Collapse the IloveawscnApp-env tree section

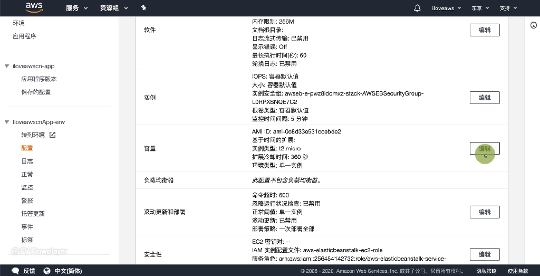(x=7, y=122)
